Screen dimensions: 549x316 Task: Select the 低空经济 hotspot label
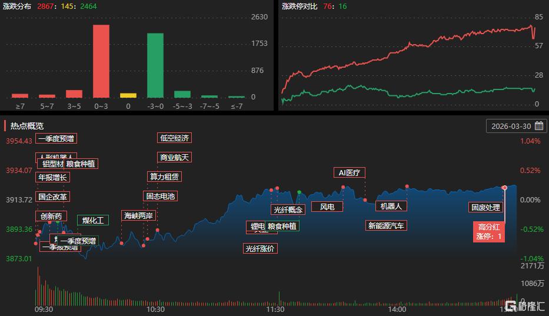(x=174, y=138)
